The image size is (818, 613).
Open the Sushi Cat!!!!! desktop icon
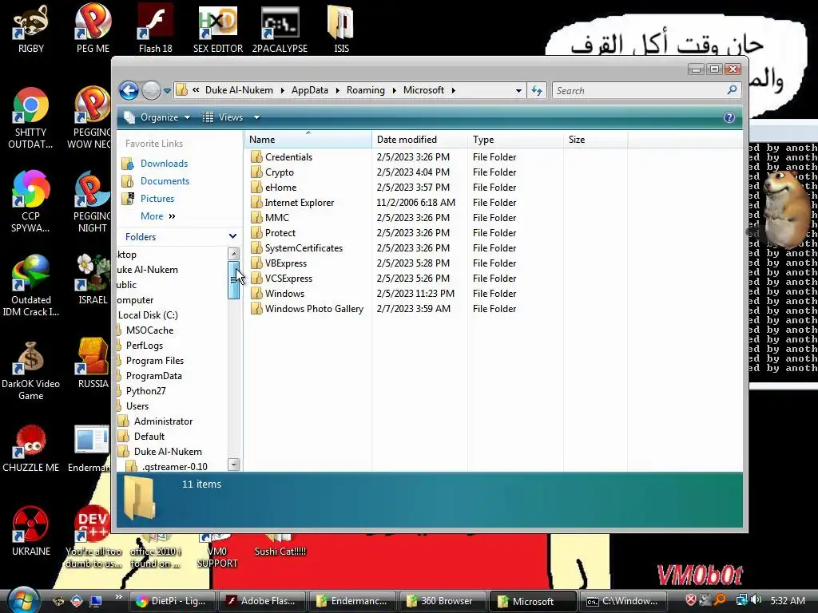(280, 545)
